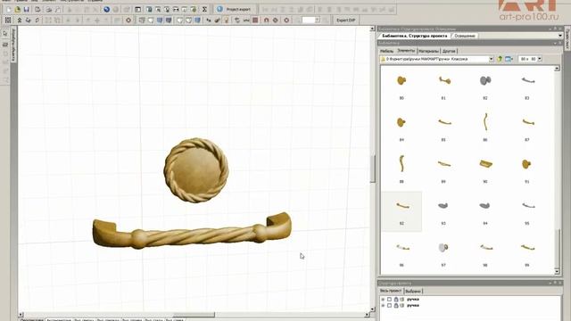This screenshot has height=321, width=571.
Task: Click the colors view mode icon
Action: (x=160, y=20)
